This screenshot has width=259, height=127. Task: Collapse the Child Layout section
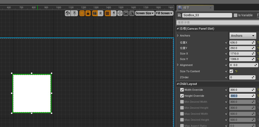[x=178, y=84]
